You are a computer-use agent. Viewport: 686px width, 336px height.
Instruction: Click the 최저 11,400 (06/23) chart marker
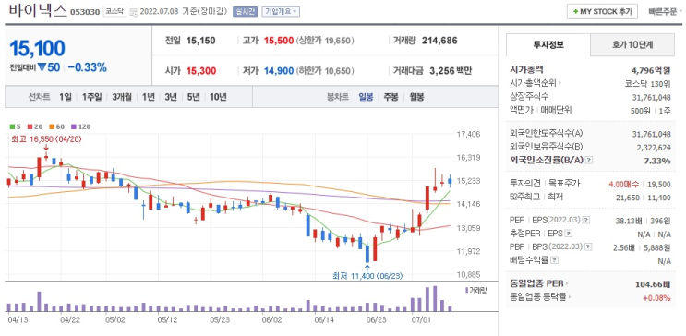(367, 276)
